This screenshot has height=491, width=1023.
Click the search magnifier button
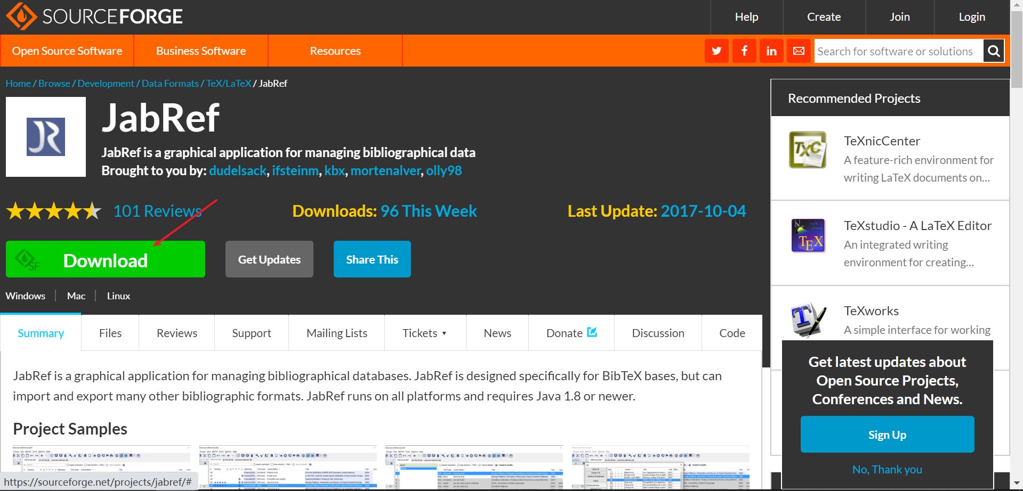pyautogui.click(x=994, y=51)
